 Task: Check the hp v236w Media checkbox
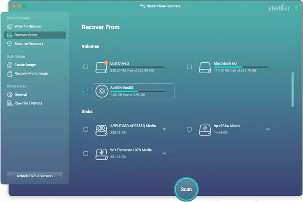coord(189,129)
